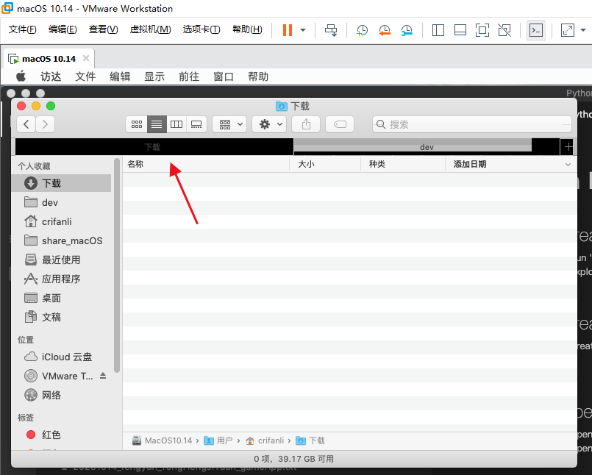The width and height of the screenshot is (592, 475).
Task: Toggle sort direction chevron on 添加日期
Action: [568, 164]
